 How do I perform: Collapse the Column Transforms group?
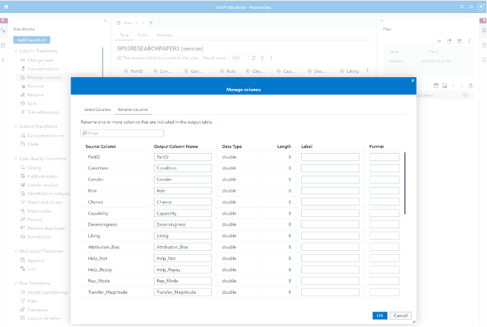click(15, 51)
